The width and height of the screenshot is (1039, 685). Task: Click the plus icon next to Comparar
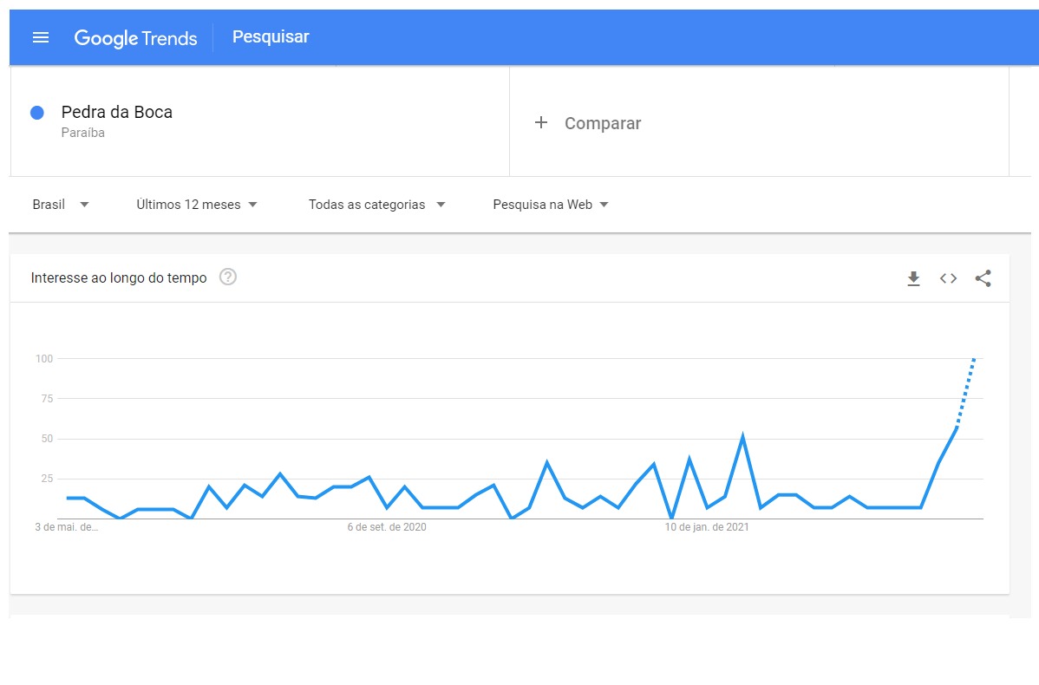click(541, 123)
